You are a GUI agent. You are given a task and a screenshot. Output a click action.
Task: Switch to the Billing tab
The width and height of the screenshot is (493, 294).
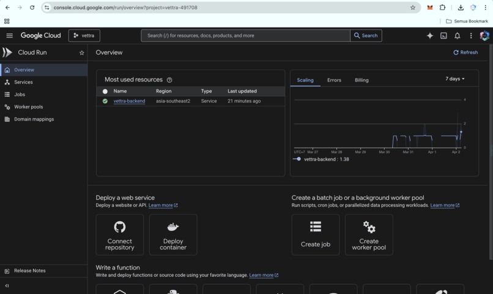pos(361,80)
